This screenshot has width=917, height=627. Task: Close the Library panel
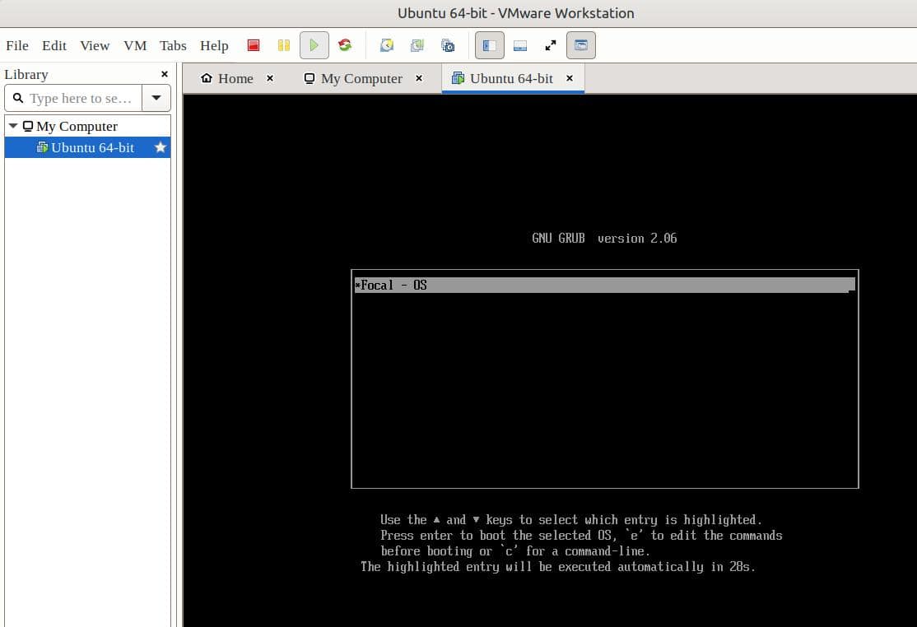165,74
